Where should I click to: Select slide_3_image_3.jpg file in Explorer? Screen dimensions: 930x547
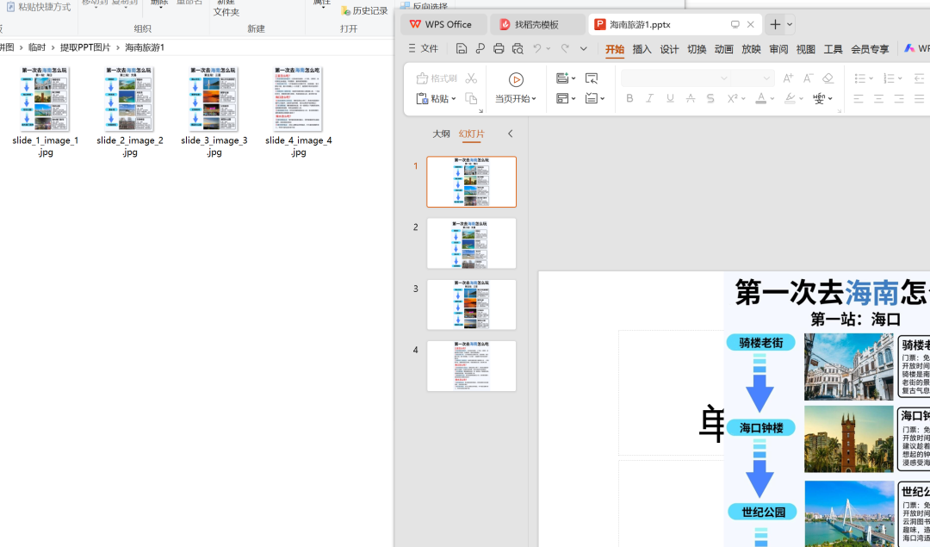(x=214, y=111)
